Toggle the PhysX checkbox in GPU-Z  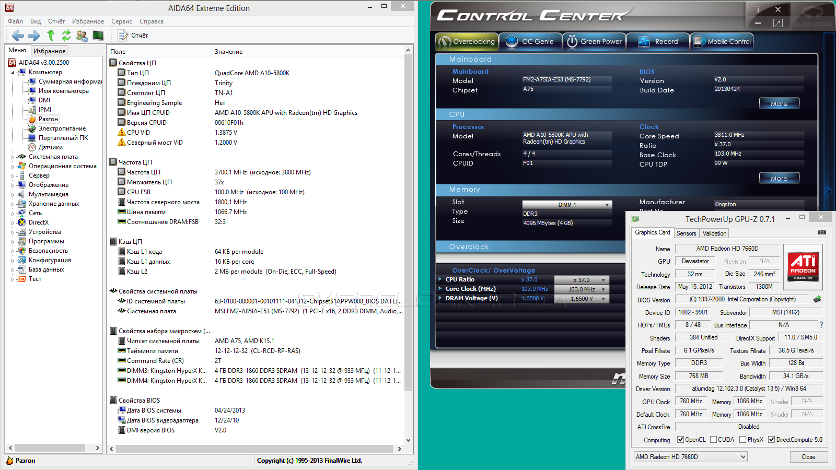[742, 440]
